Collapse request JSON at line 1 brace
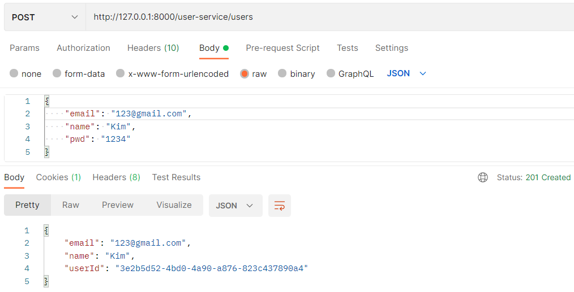This screenshot has height=292, width=574. pyautogui.click(x=46, y=101)
